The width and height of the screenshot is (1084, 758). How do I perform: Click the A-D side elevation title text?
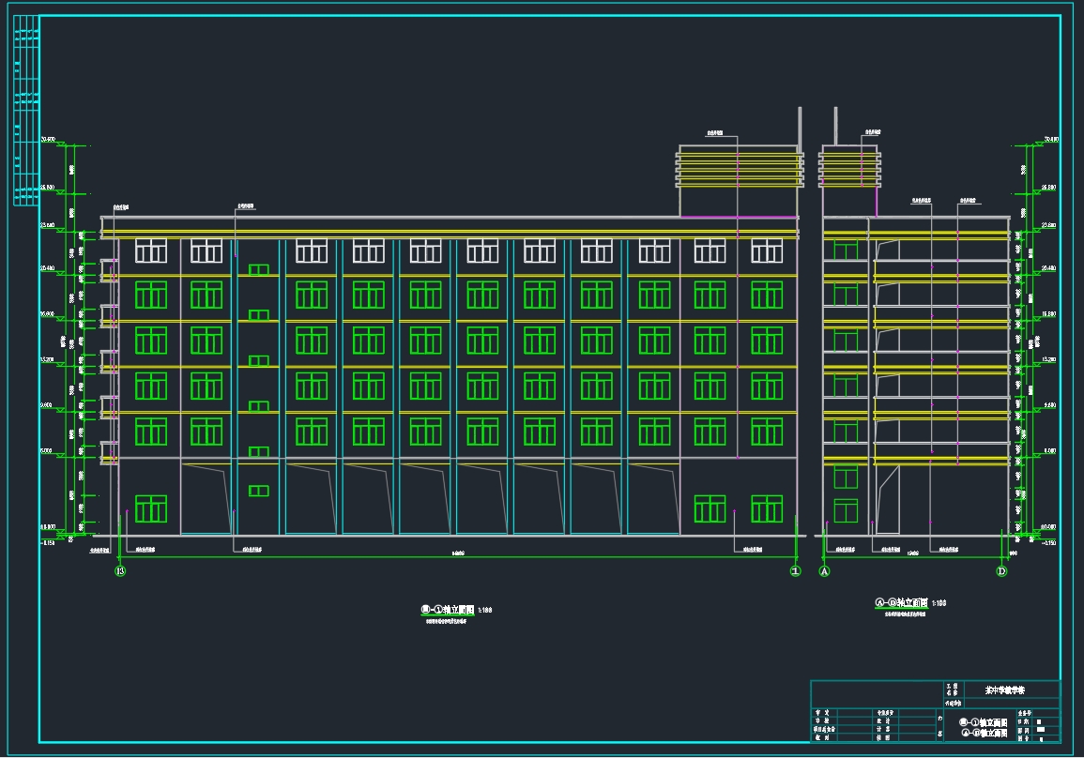[x=901, y=603]
